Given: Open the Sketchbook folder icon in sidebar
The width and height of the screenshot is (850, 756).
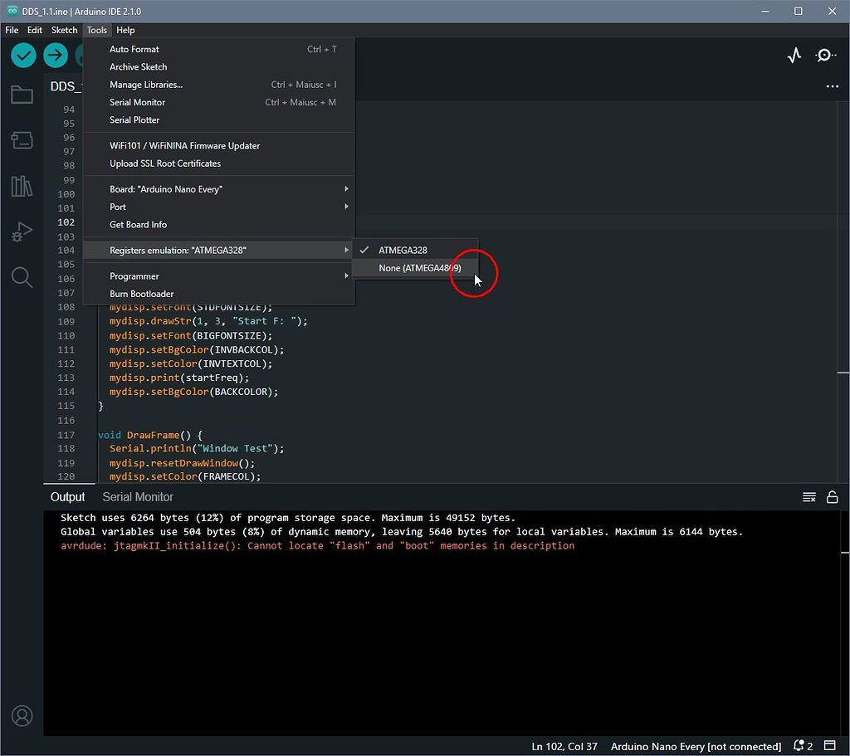Looking at the screenshot, I should click(x=22, y=94).
